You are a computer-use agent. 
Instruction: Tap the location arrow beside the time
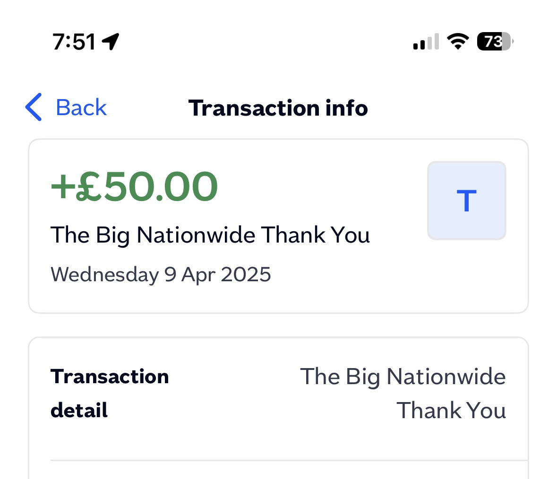(x=111, y=42)
